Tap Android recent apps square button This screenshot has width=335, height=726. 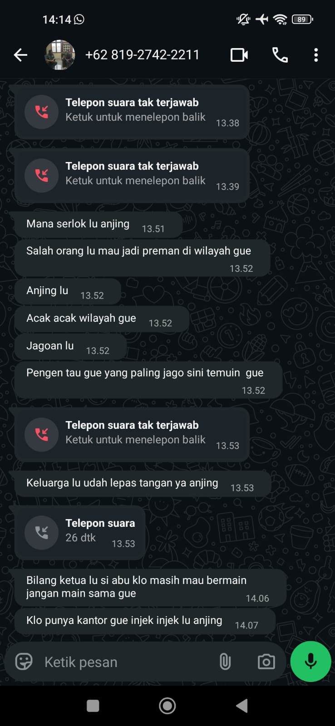tap(93, 706)
